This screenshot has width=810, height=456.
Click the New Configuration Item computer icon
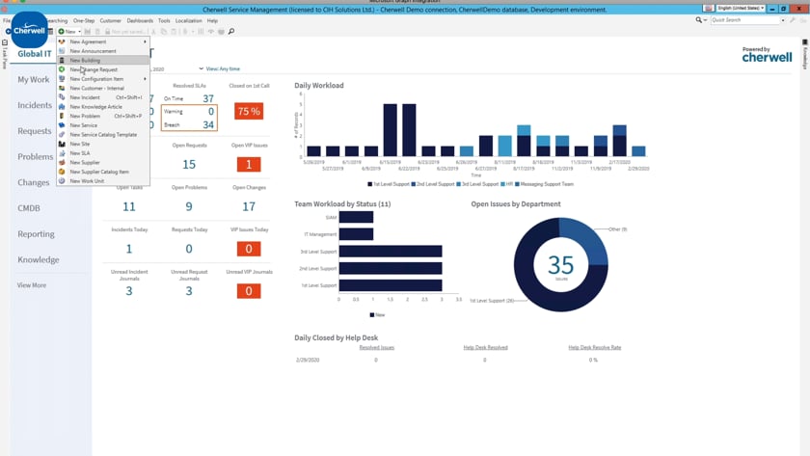62,79
